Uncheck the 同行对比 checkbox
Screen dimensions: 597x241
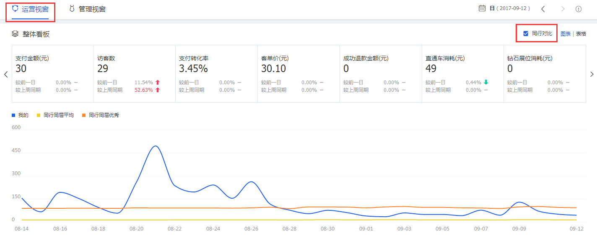pos(526,34)
